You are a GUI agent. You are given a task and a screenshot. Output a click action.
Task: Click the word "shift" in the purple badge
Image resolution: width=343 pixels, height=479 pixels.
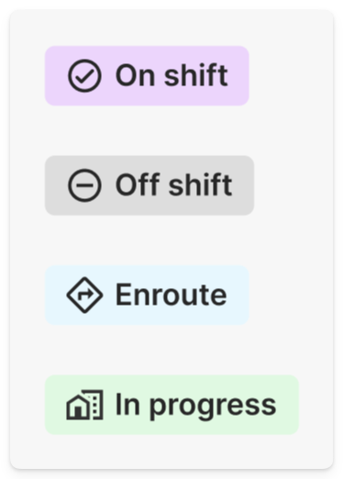(x=196, y=75)
